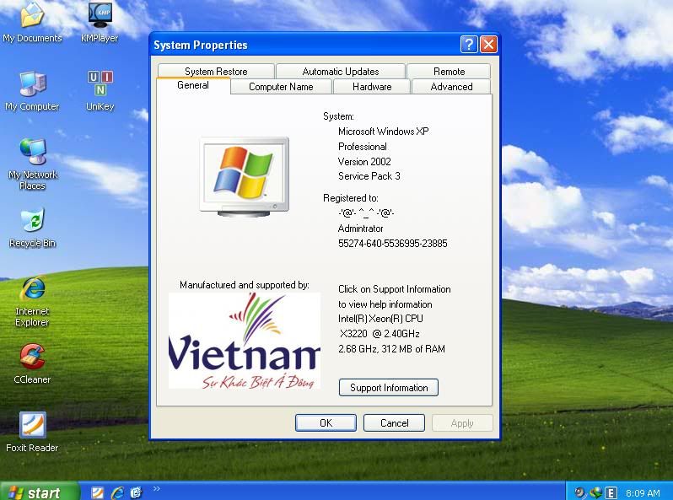Click Windows XP monitor logo image

pos(245,176)
